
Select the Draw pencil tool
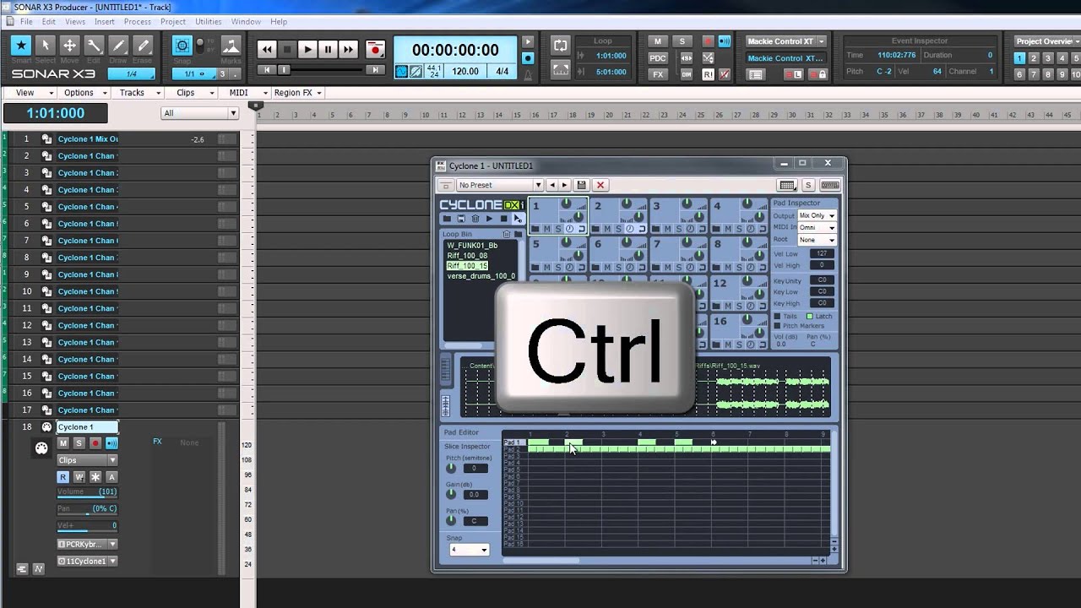[118, 46]
